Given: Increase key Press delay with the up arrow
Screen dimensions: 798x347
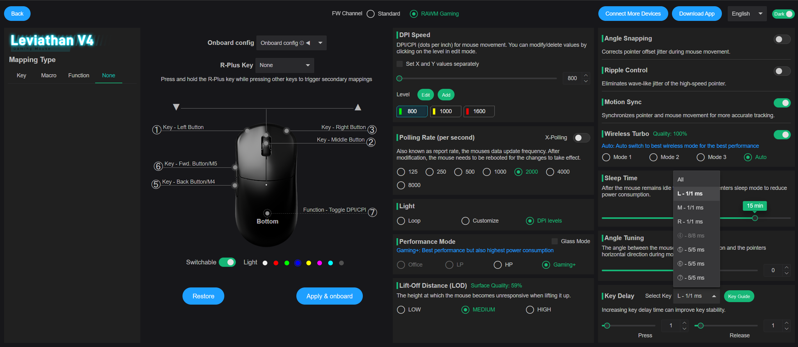Looking at the screenshot, I should (684, 322).
